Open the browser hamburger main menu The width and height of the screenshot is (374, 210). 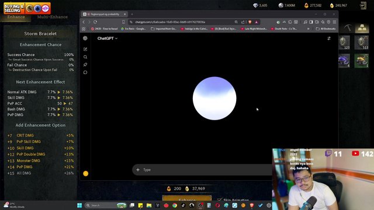click(x=334, y=22)
